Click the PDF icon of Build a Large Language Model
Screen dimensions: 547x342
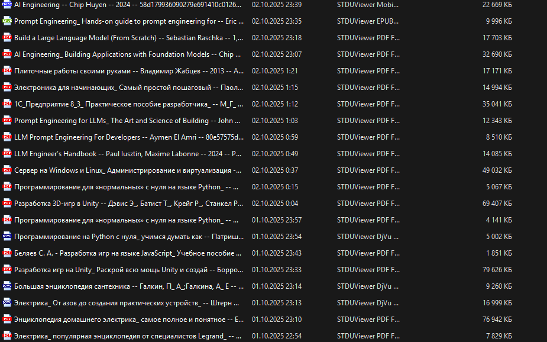[x=7, y=38]
